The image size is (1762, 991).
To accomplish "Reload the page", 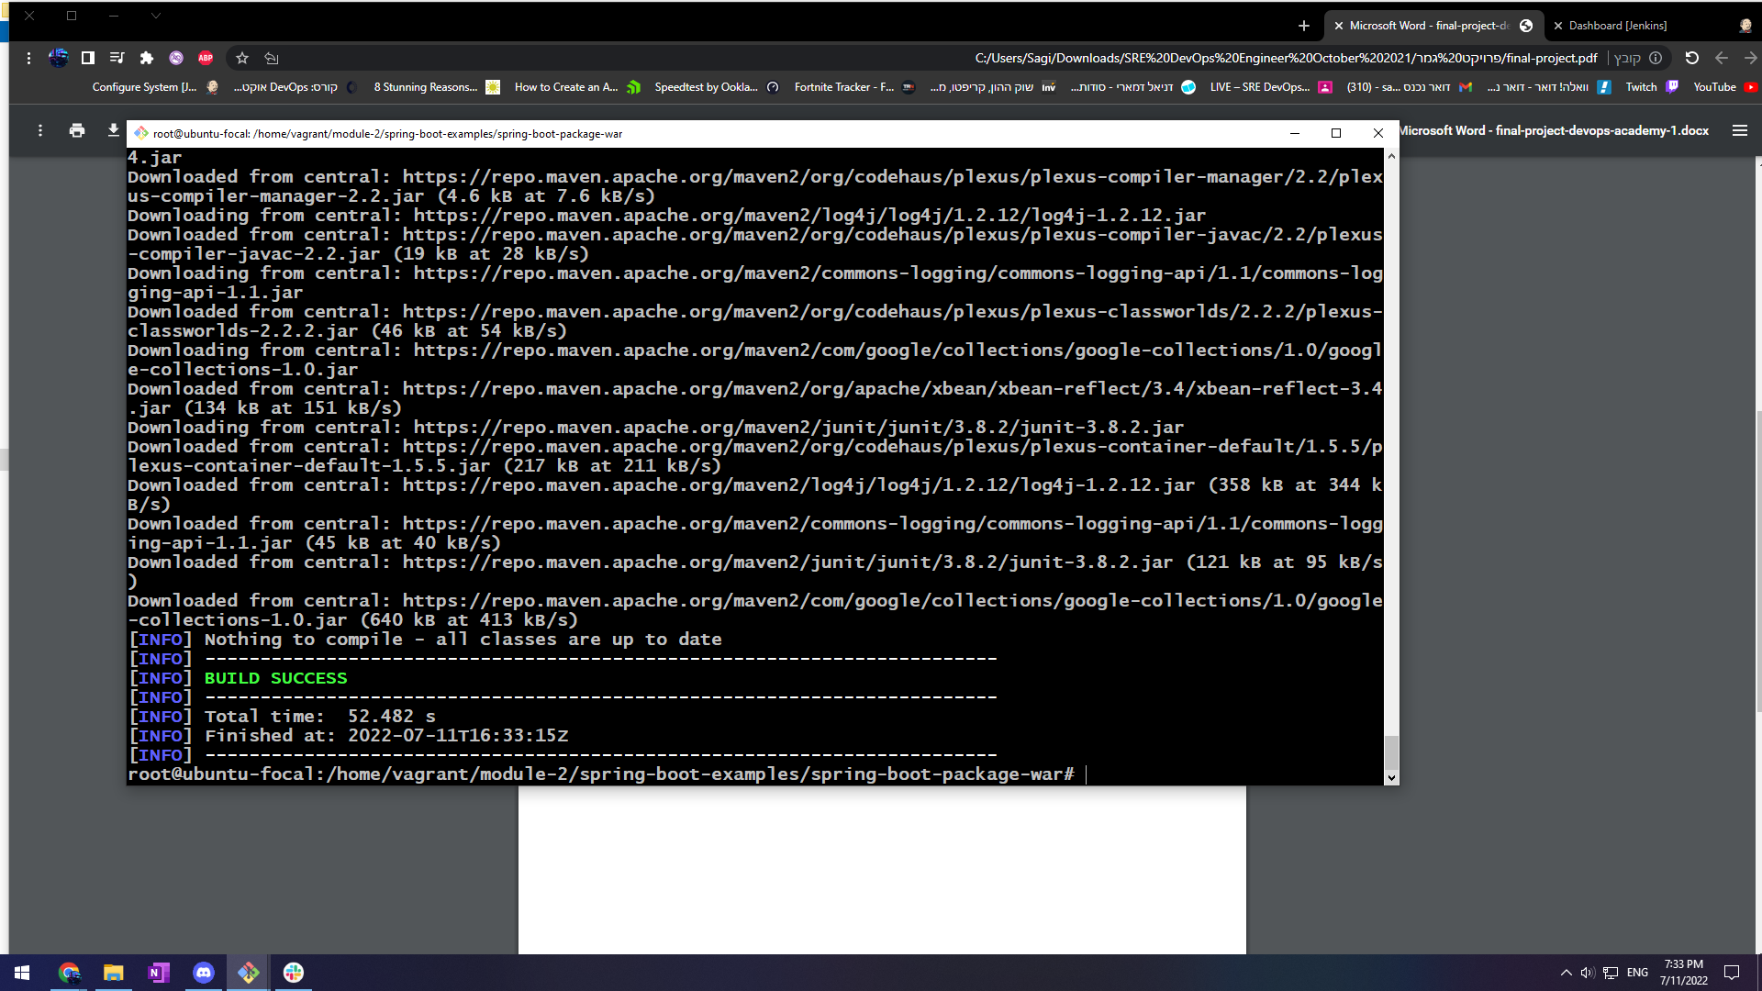I will tap(1692, 58).
